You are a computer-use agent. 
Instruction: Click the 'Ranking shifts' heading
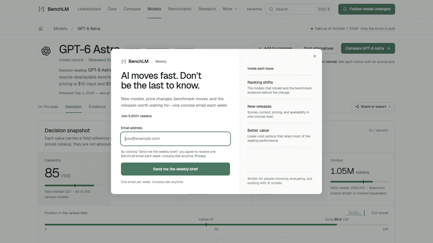point(260,83)
